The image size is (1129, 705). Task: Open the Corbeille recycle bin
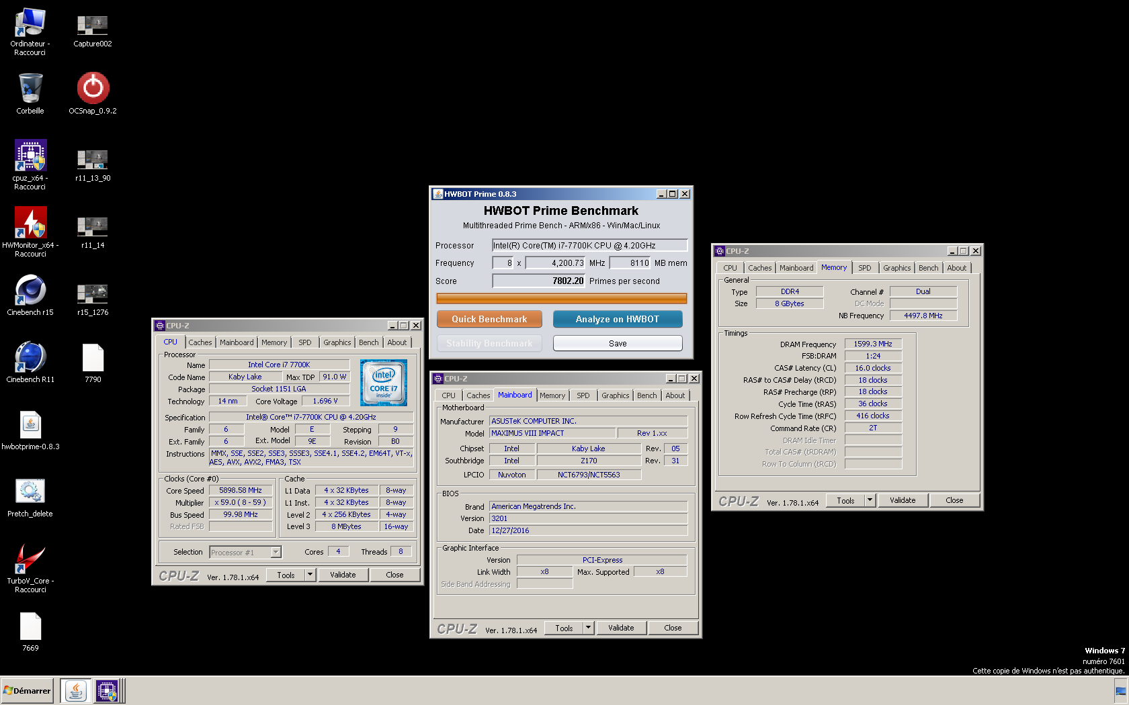(30, 94)
